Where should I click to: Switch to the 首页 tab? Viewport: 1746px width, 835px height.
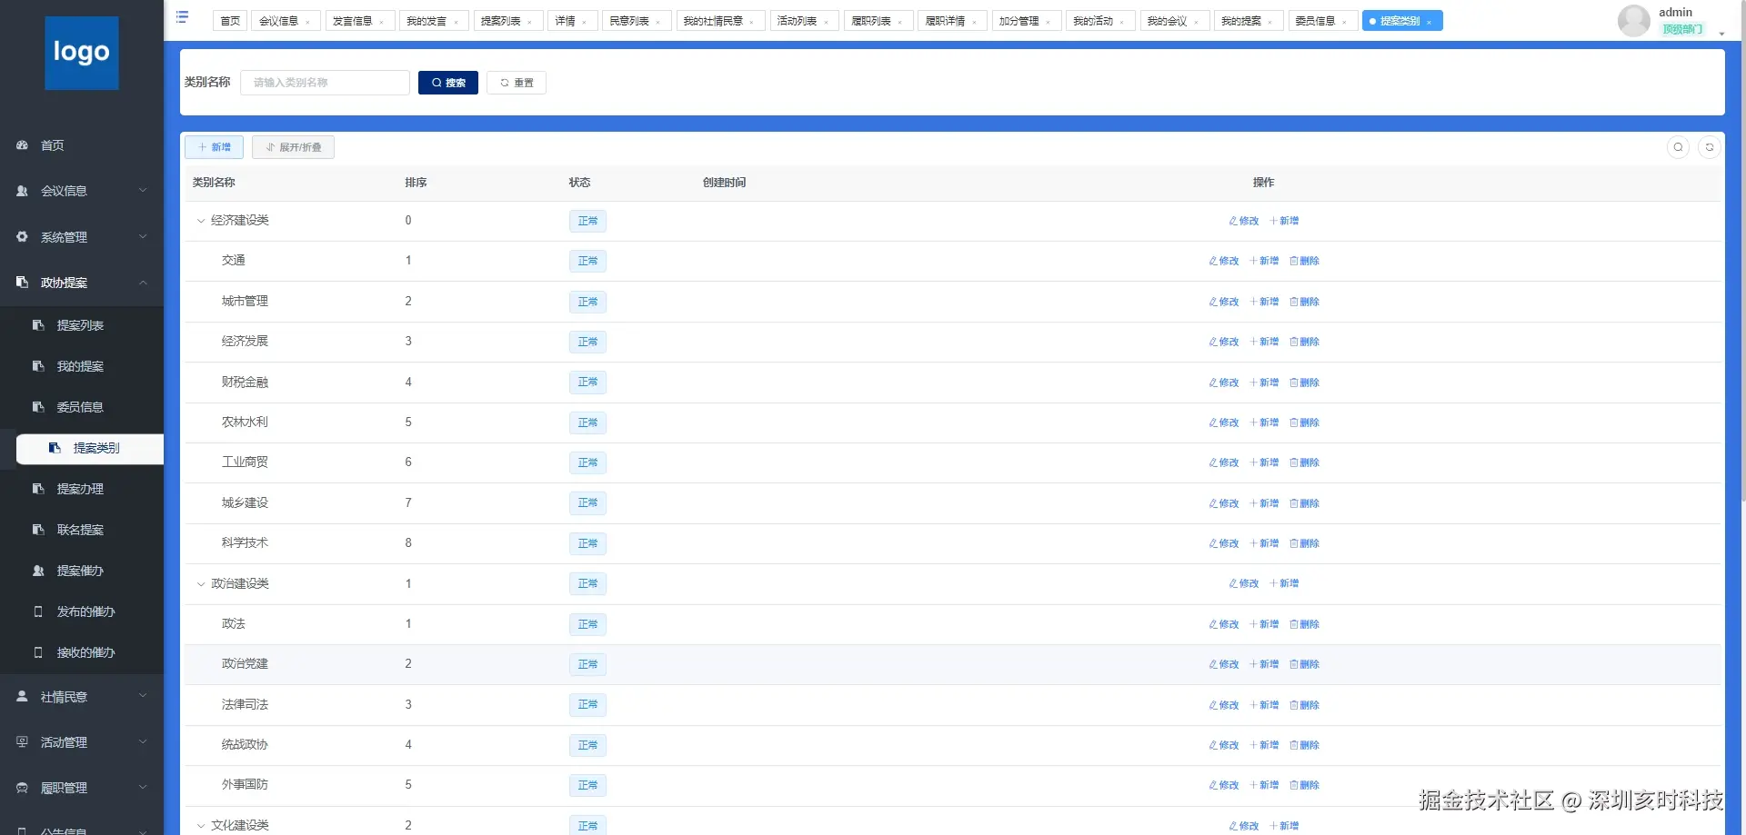tap(230, 21)
